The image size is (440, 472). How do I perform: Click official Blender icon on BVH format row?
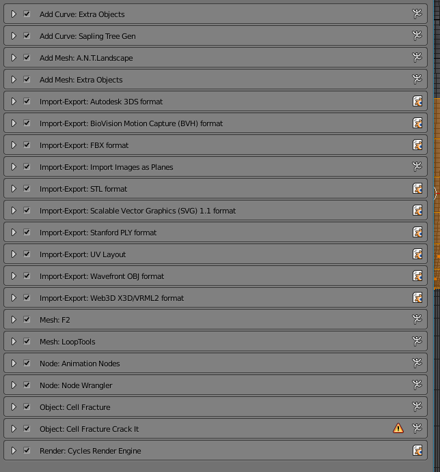click(x=417, y=123)
